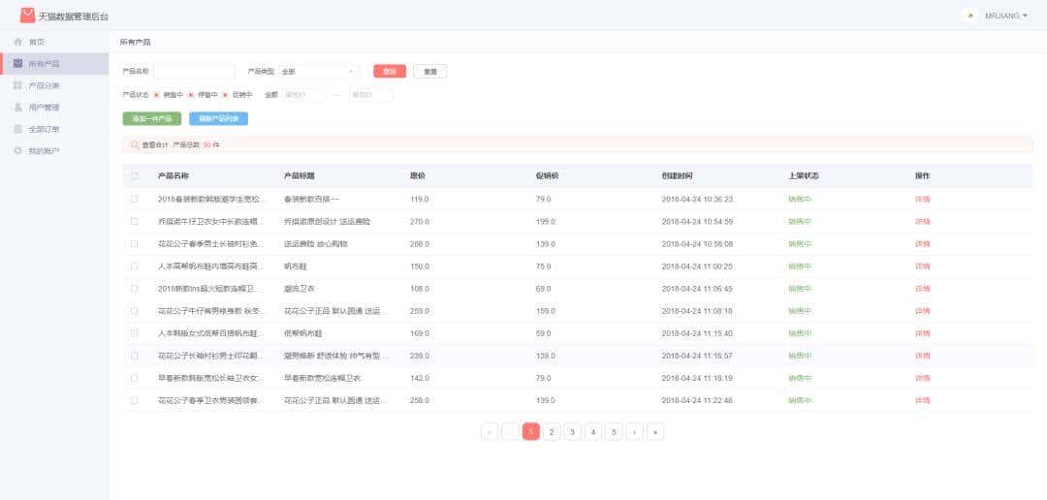
Task: Click the red 查询 button
Action: (390, 72)
